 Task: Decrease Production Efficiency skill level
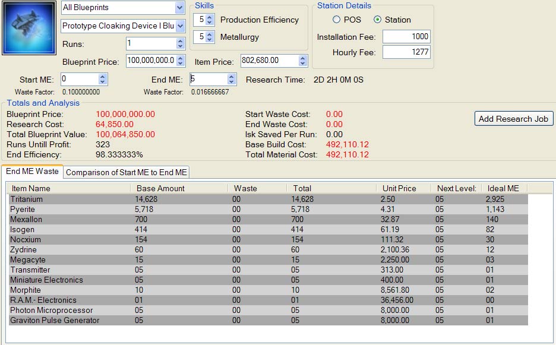209,23
